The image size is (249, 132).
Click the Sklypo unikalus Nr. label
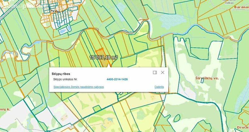(x=65, y=79)
